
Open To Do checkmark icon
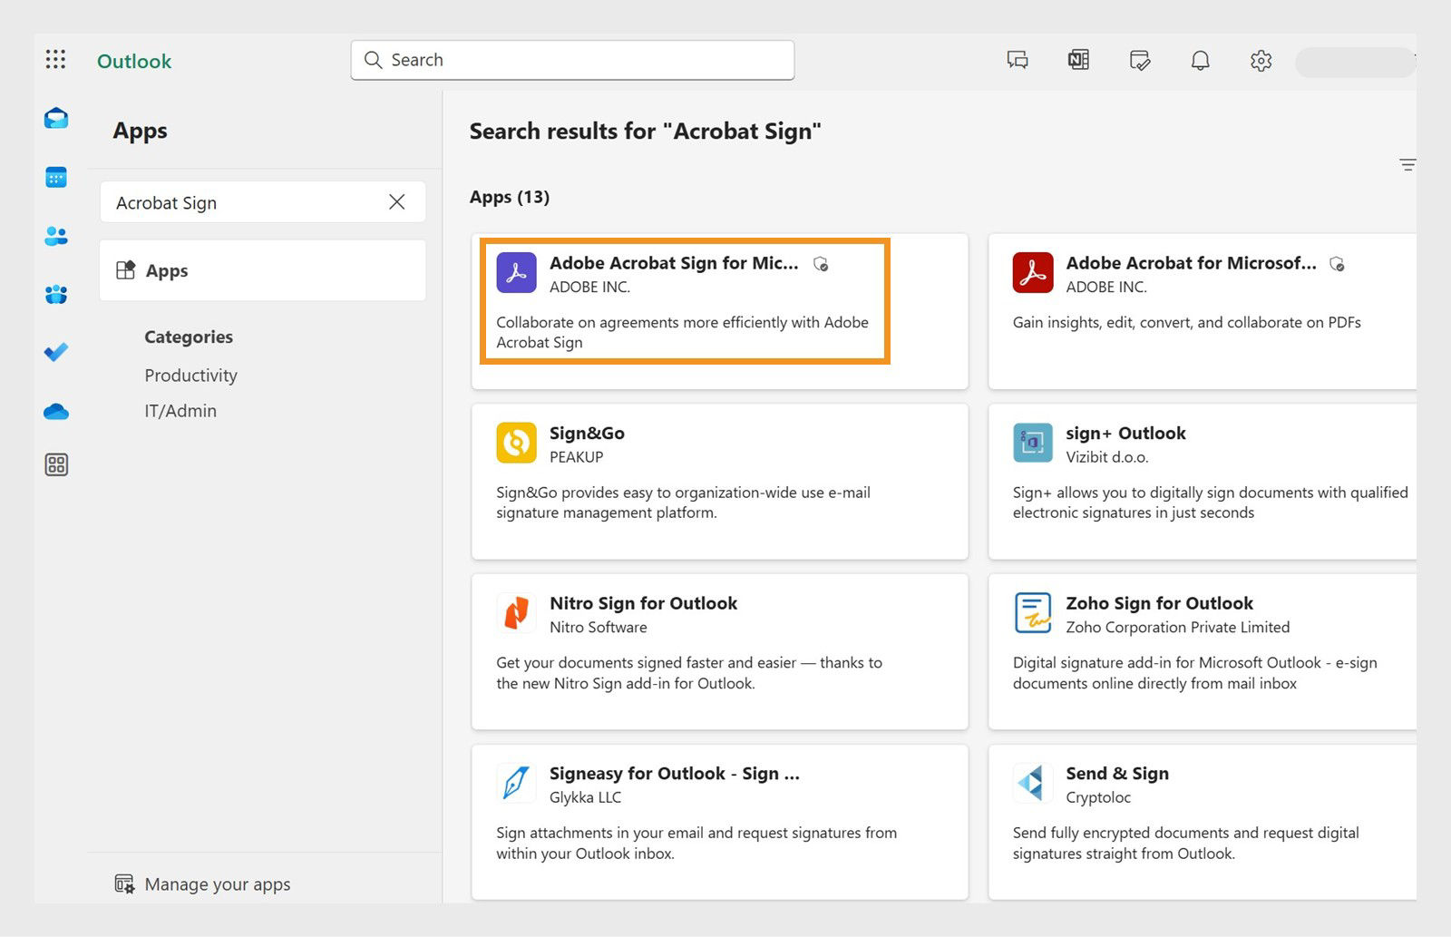coord(56,352)
